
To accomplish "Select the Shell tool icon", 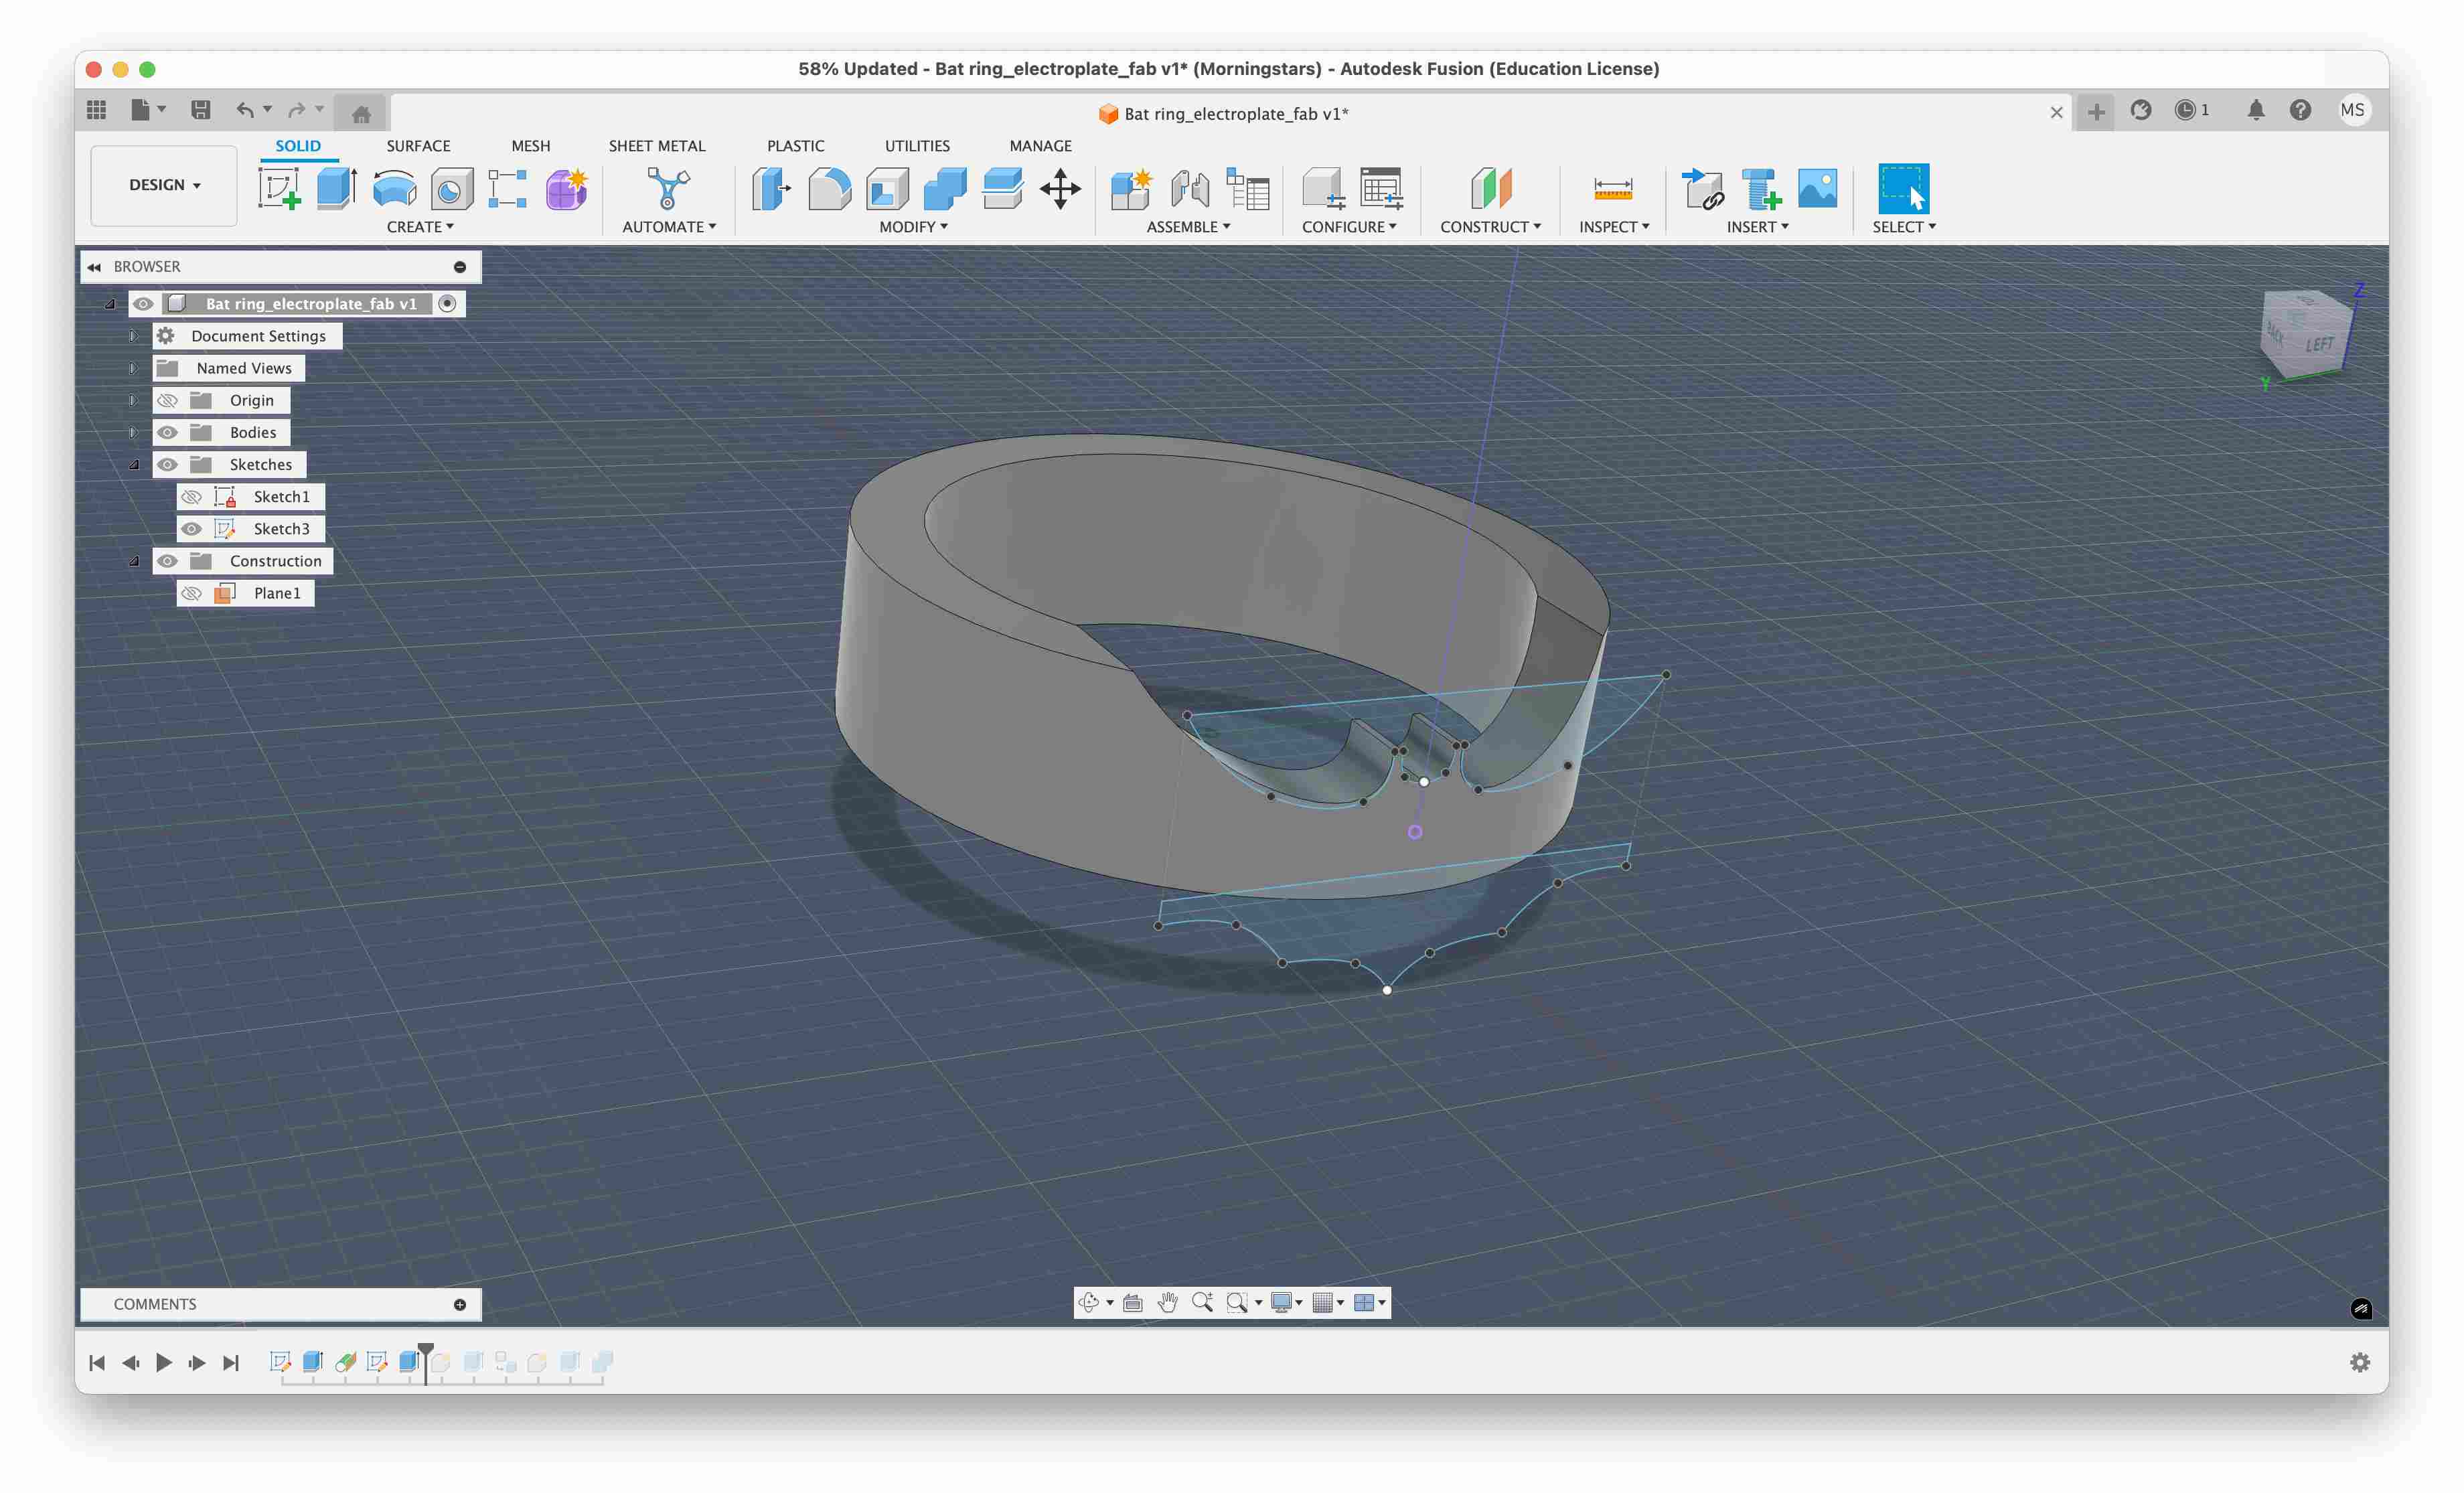I will pyautogui.click(x=887, y=188).
